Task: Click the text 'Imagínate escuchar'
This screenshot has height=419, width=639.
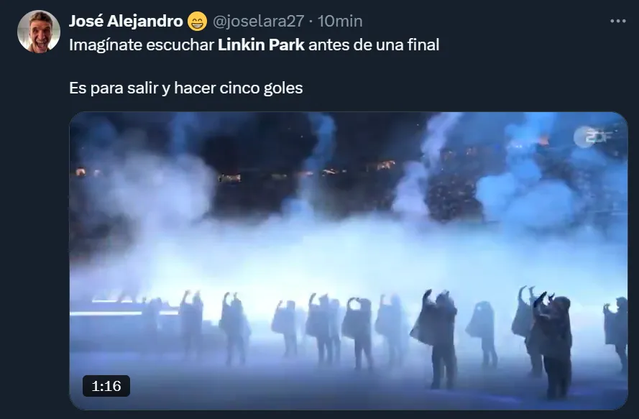Action: 142,45
